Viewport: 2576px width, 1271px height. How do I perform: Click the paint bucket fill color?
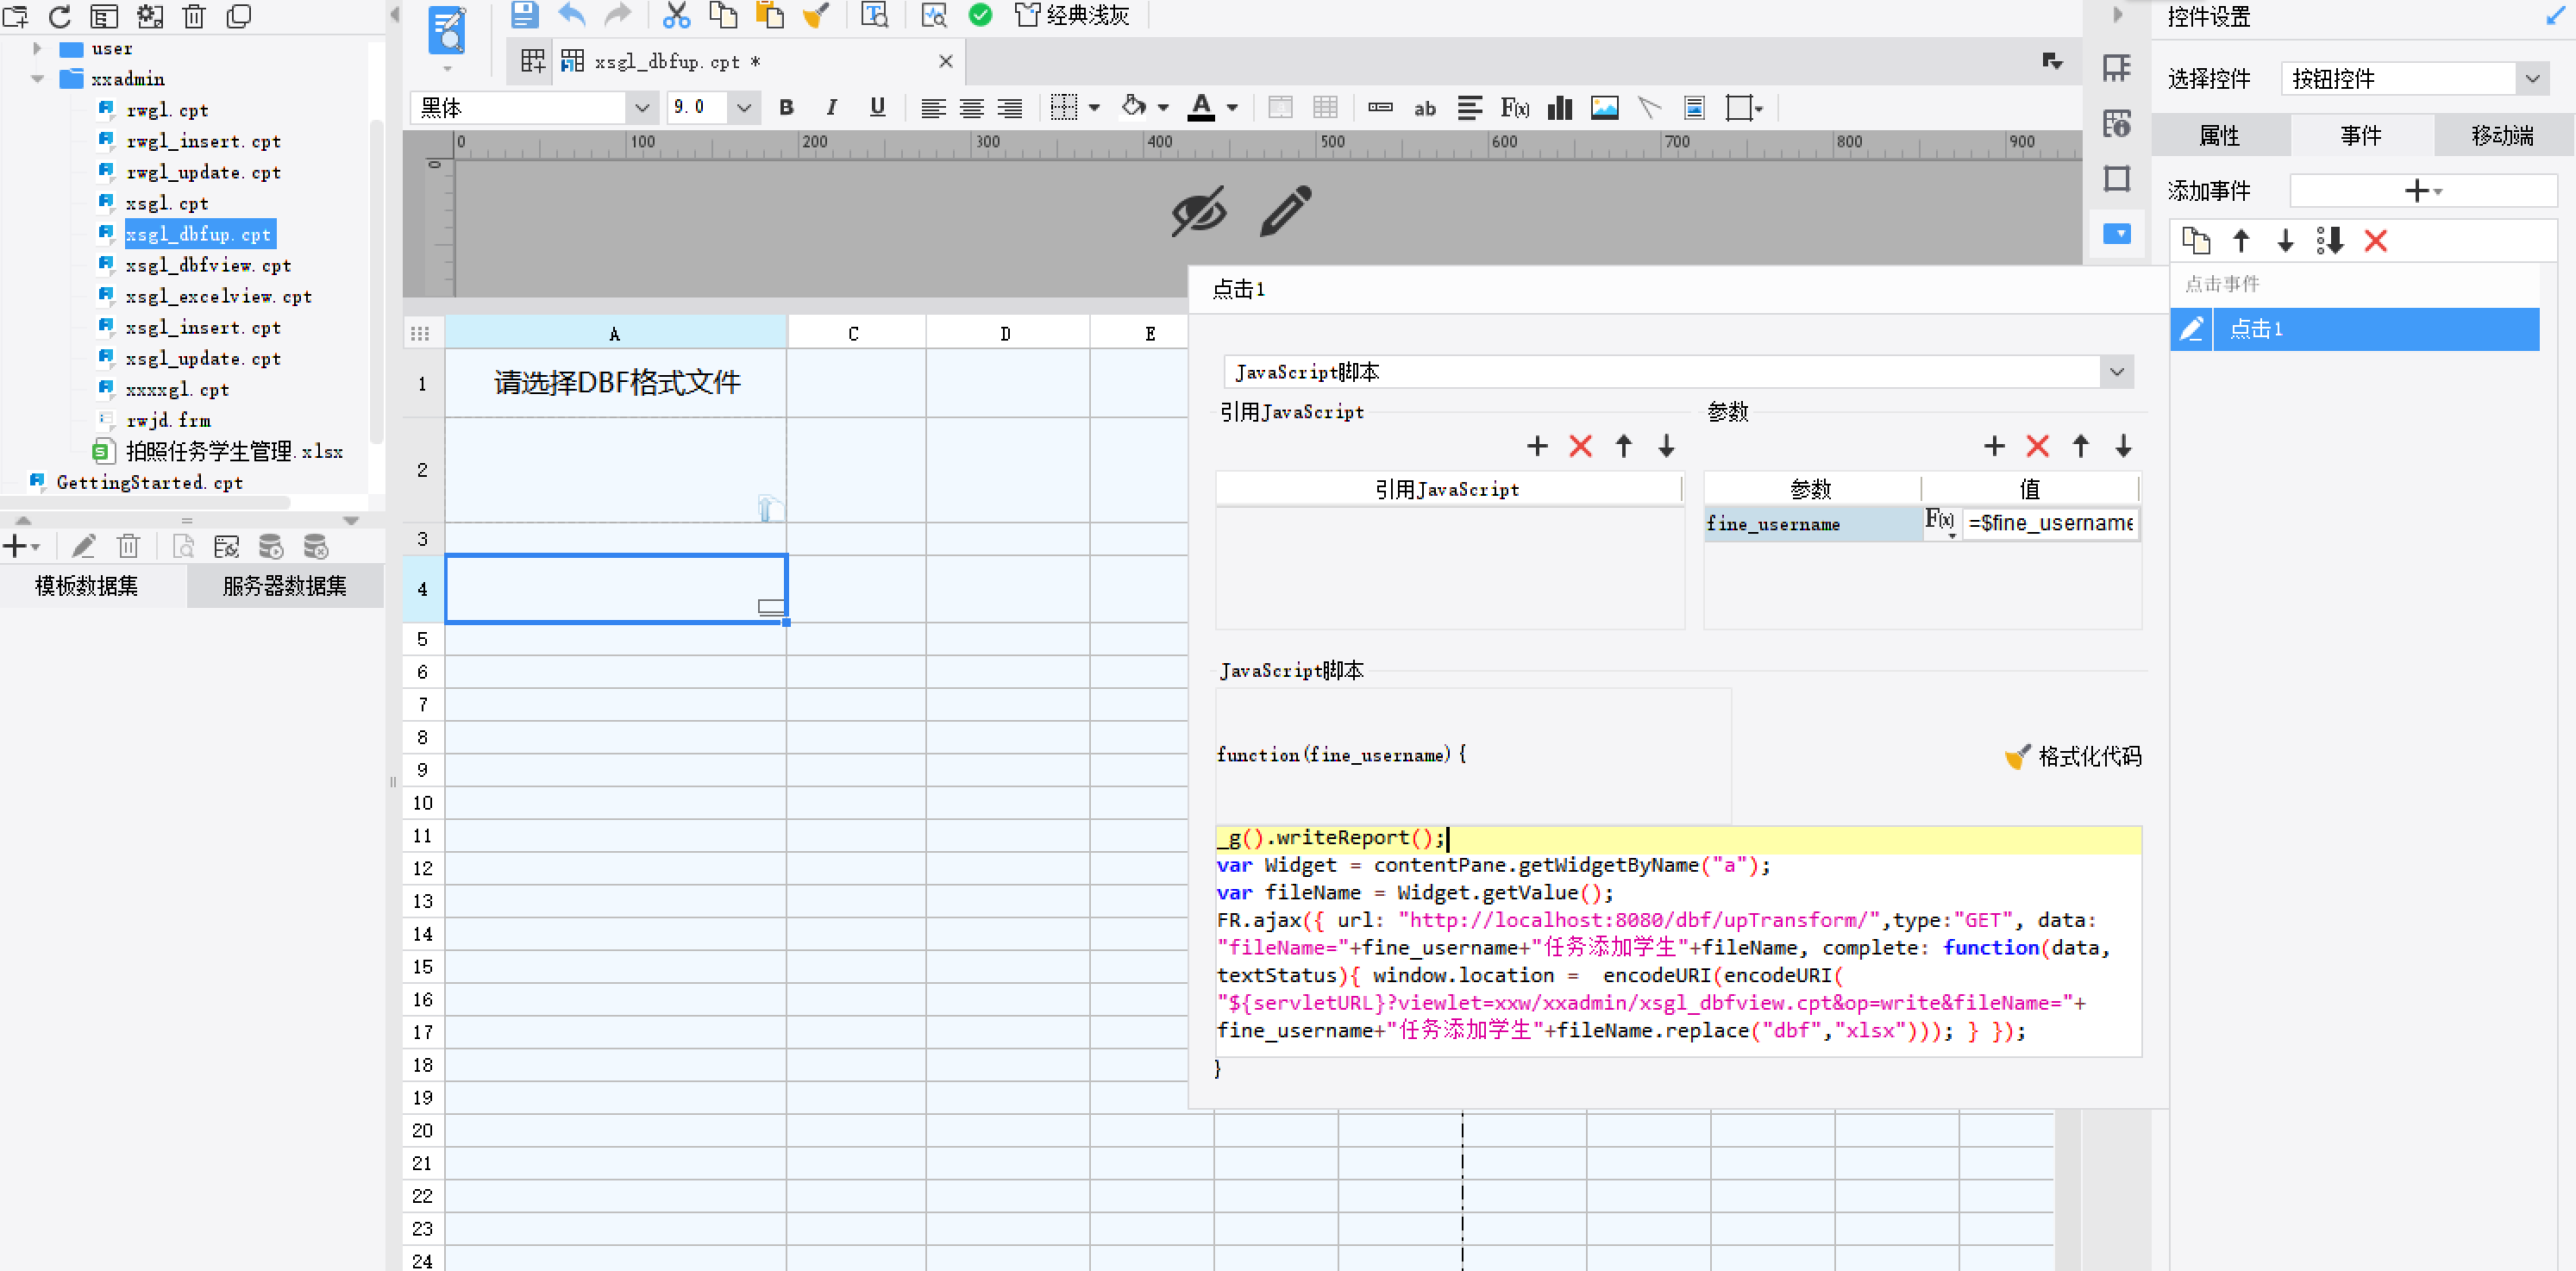pyautogui.click(x=1133, y=106)
